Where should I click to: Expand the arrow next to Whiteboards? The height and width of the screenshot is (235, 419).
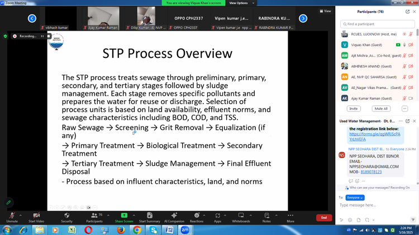coord(251,216)
